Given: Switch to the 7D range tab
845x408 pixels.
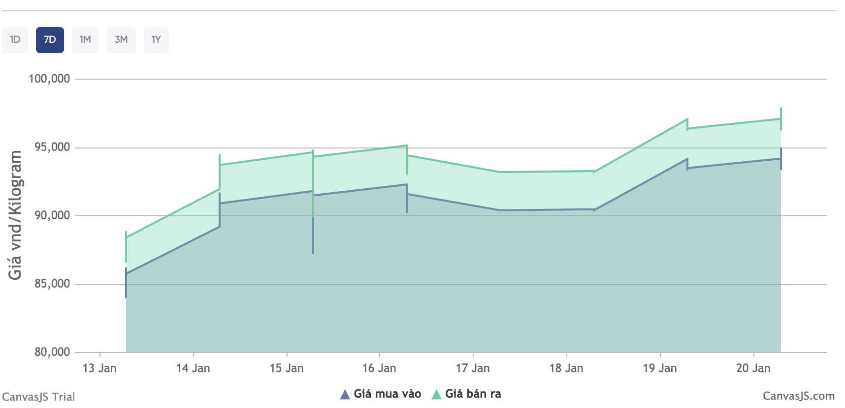Looking at the screenshot, I should tap(50, 40).
